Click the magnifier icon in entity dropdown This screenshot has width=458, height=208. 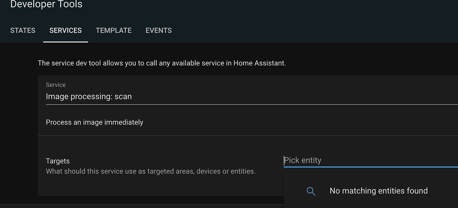pos(311,191)
